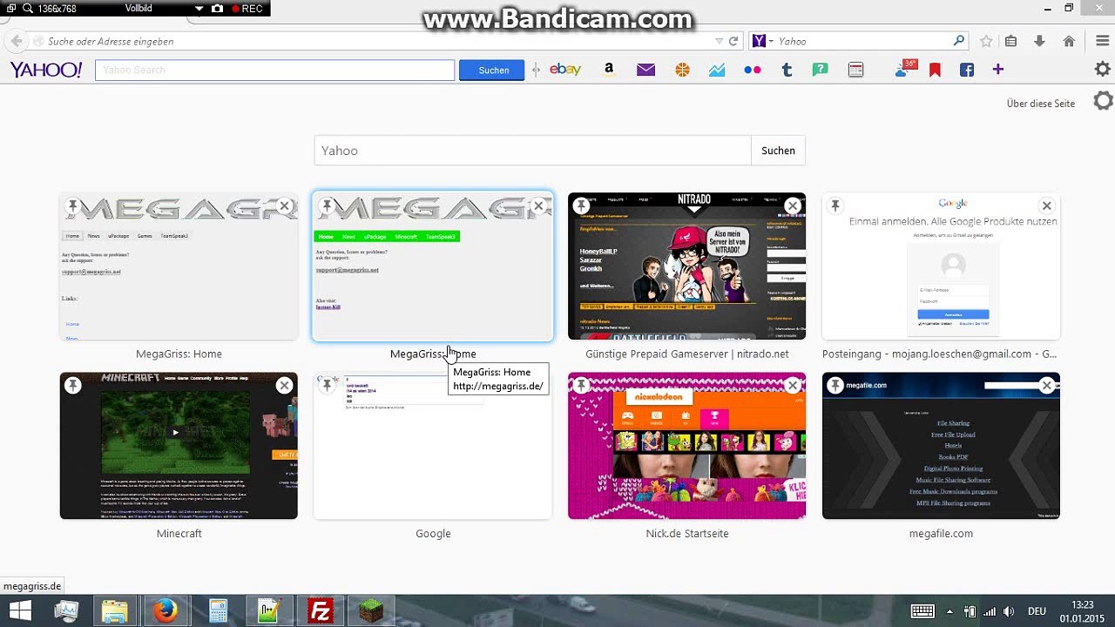Image resolution: width=1115 pixels, height=627 pixels.
Task: Open Yahoo toolbar settings gear
Action: tap(1103, 70)
